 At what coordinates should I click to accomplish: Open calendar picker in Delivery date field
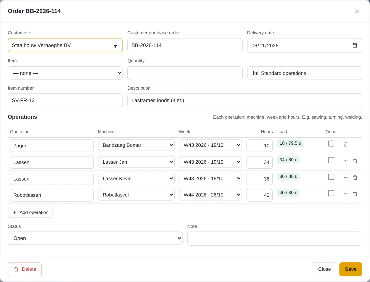click(x=355, y=45)
